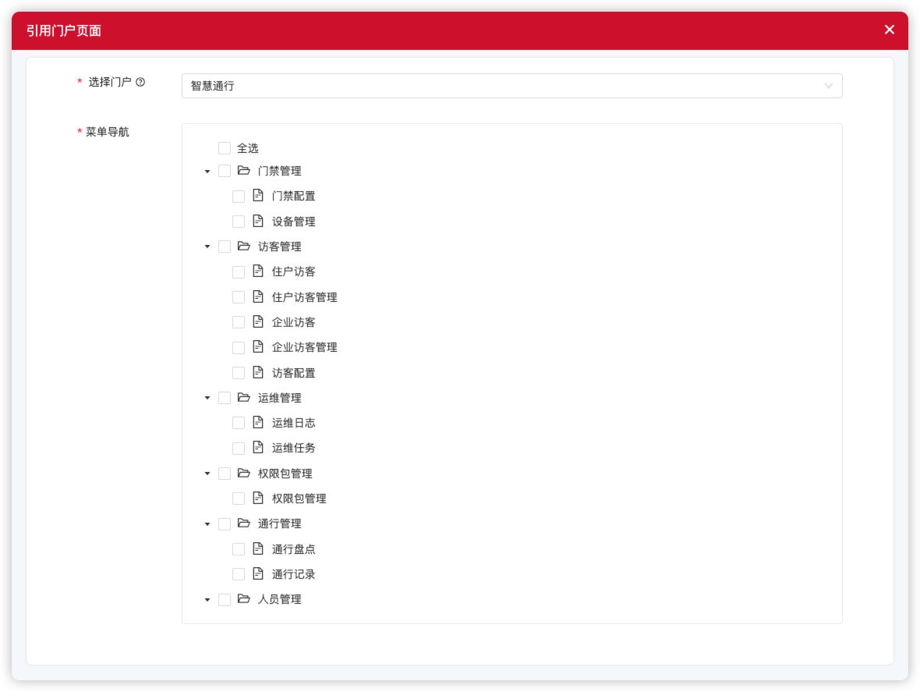This screenshot has width=920, height=692.
Task: Click the help icon beside 选择门户
Action: [x=140, y=82]
